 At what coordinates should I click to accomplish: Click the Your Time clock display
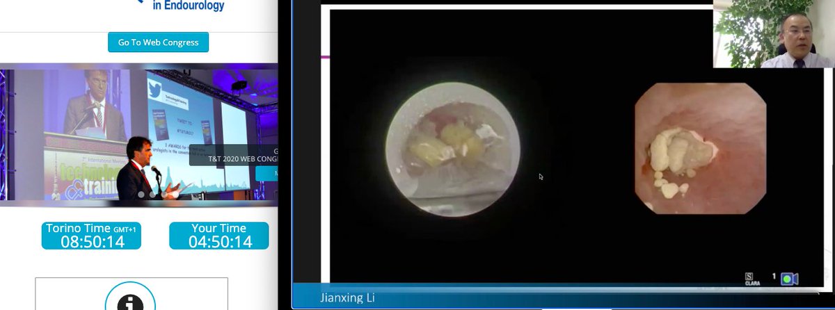pos(219,236)
